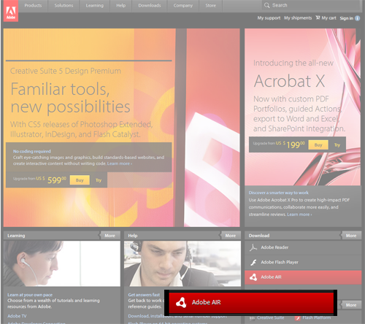365x324 pixels.
Task: Click More in the Help panel header
Action: pyautogui.click(x=231, y=236)
